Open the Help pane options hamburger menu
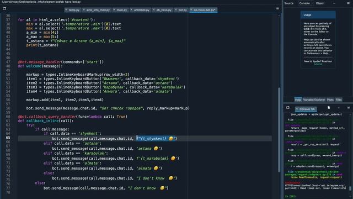 [348, 3]
